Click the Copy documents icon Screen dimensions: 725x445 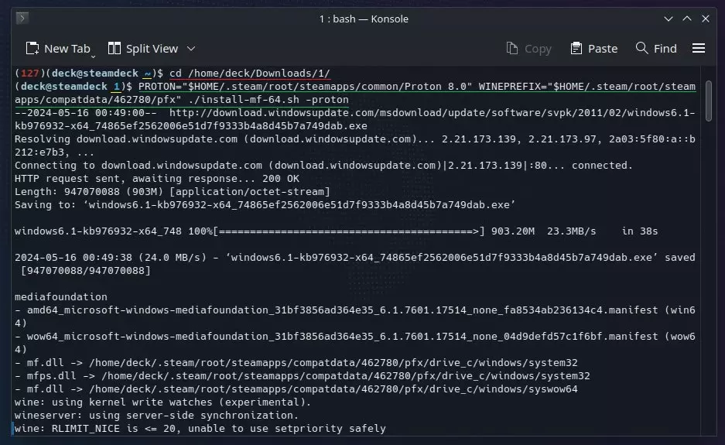[512, 49]
